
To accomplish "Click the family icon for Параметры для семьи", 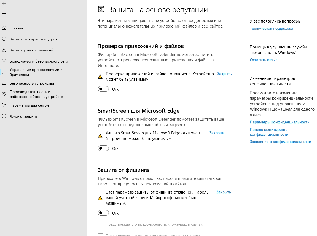I will tap(4, 105).
